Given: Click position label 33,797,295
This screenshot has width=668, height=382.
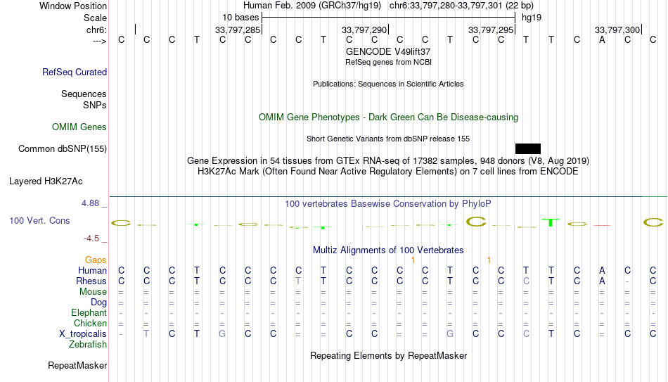Looking at the screenshot, I should [x=491, y=30].
